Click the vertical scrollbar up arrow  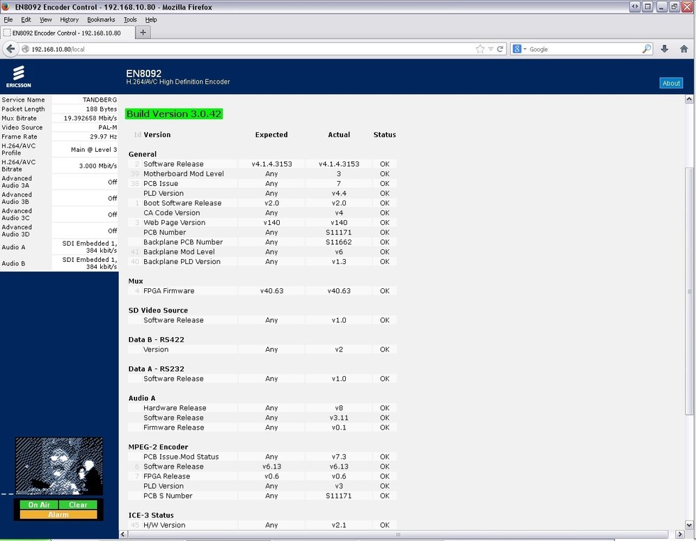click(689, 99)
